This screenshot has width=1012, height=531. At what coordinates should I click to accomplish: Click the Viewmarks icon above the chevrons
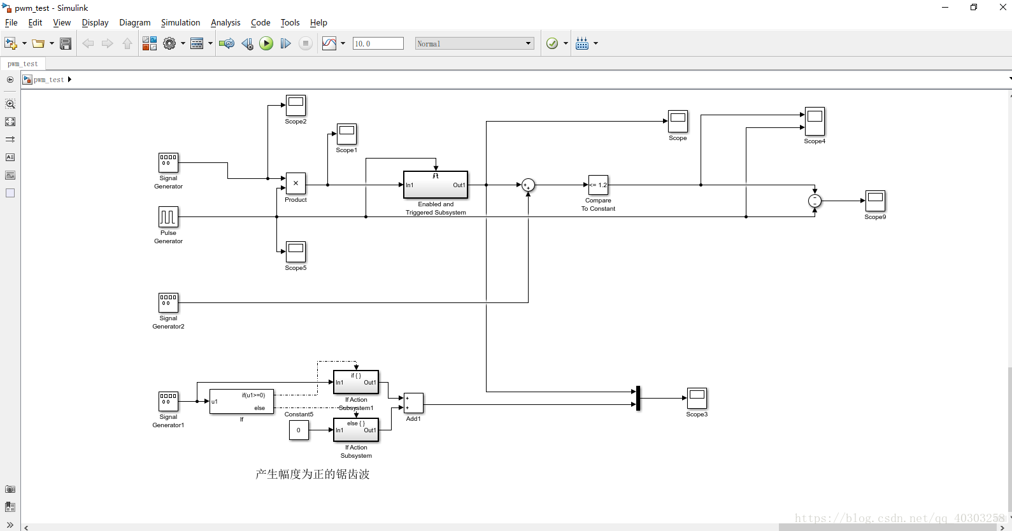tap(10, 507)
